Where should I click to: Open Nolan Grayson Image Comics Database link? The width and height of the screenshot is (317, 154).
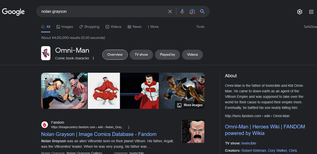[x=99, y=134]
